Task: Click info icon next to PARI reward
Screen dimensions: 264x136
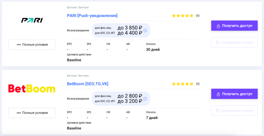Action: pos(145,30)
